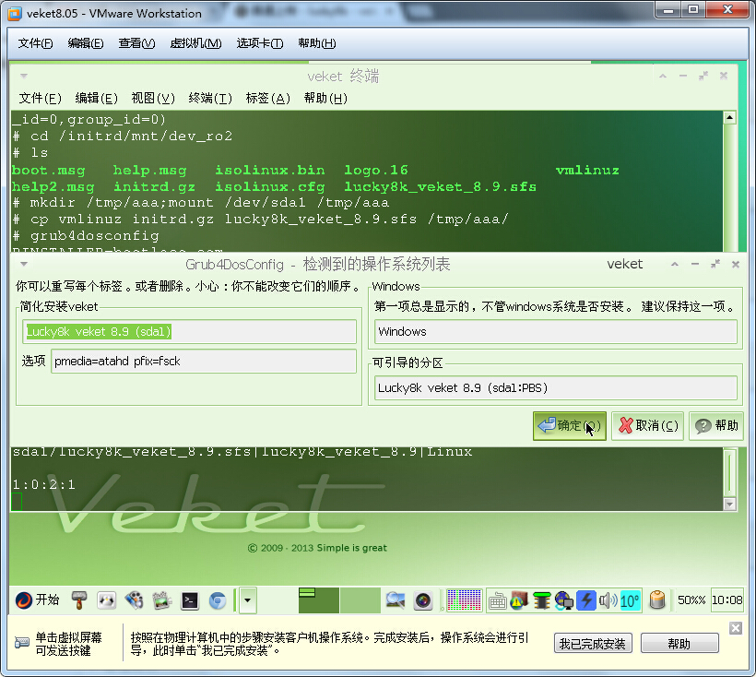Launch the paint roller icon in taskbar
The height and width of the screenshot is (677, 756).
[x=79, y=600]
